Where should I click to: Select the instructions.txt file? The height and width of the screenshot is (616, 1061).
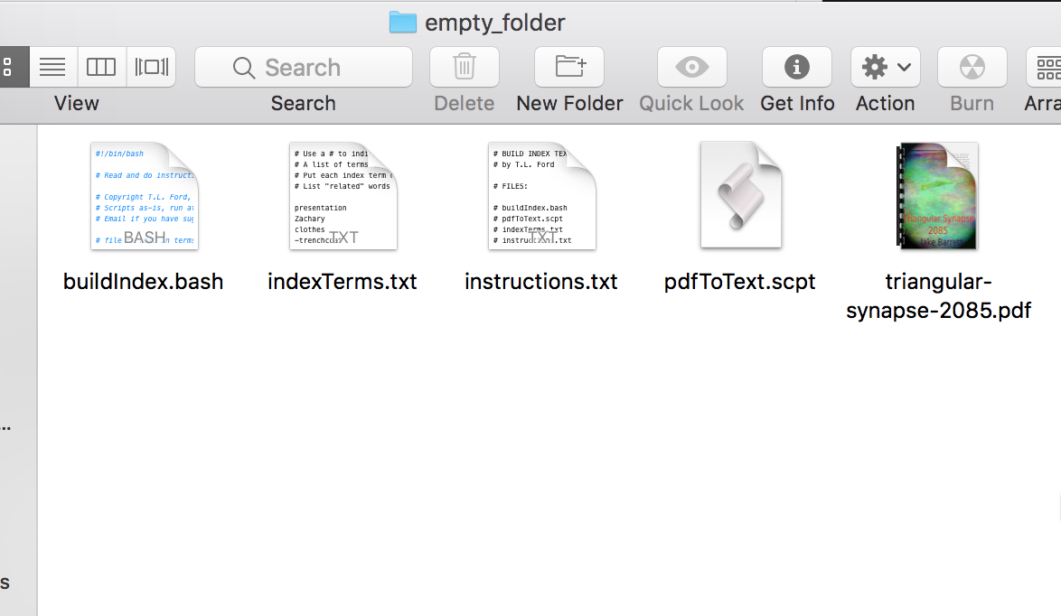click(542, 196)
